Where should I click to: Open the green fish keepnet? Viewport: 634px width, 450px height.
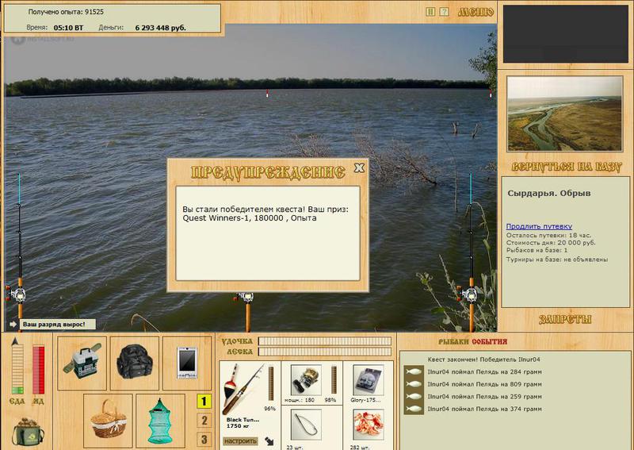[x=160, y=421]
